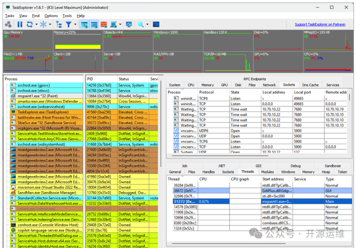Screen dimensions: 356x248
Task: Click the snowflake freeze icon
Action: pyautogui.click(x=43, y=24)
